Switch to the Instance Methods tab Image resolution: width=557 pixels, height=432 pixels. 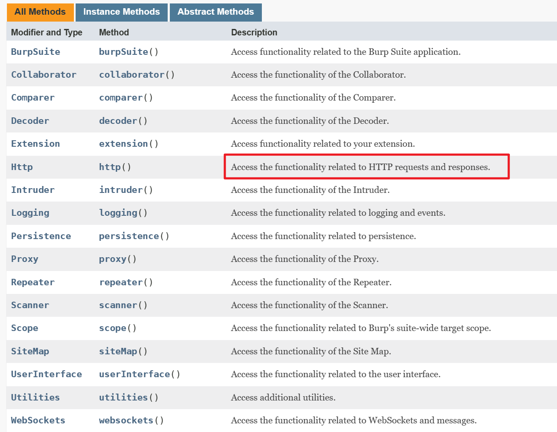point(121,12)
